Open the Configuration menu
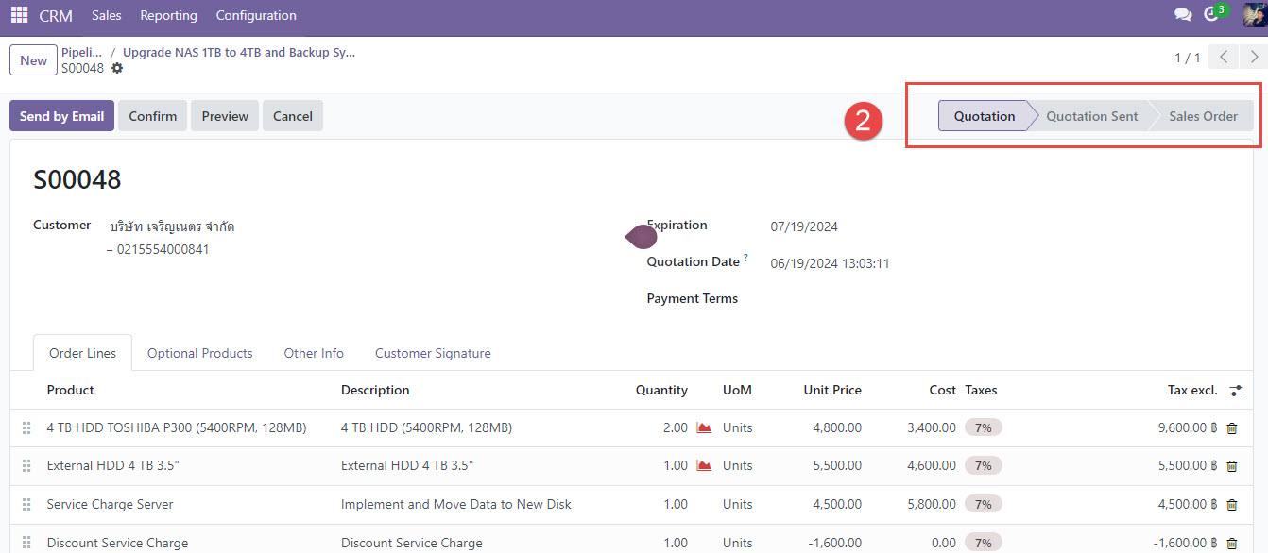This screenshot has width=1268, height=553. [x=256, y=15]
